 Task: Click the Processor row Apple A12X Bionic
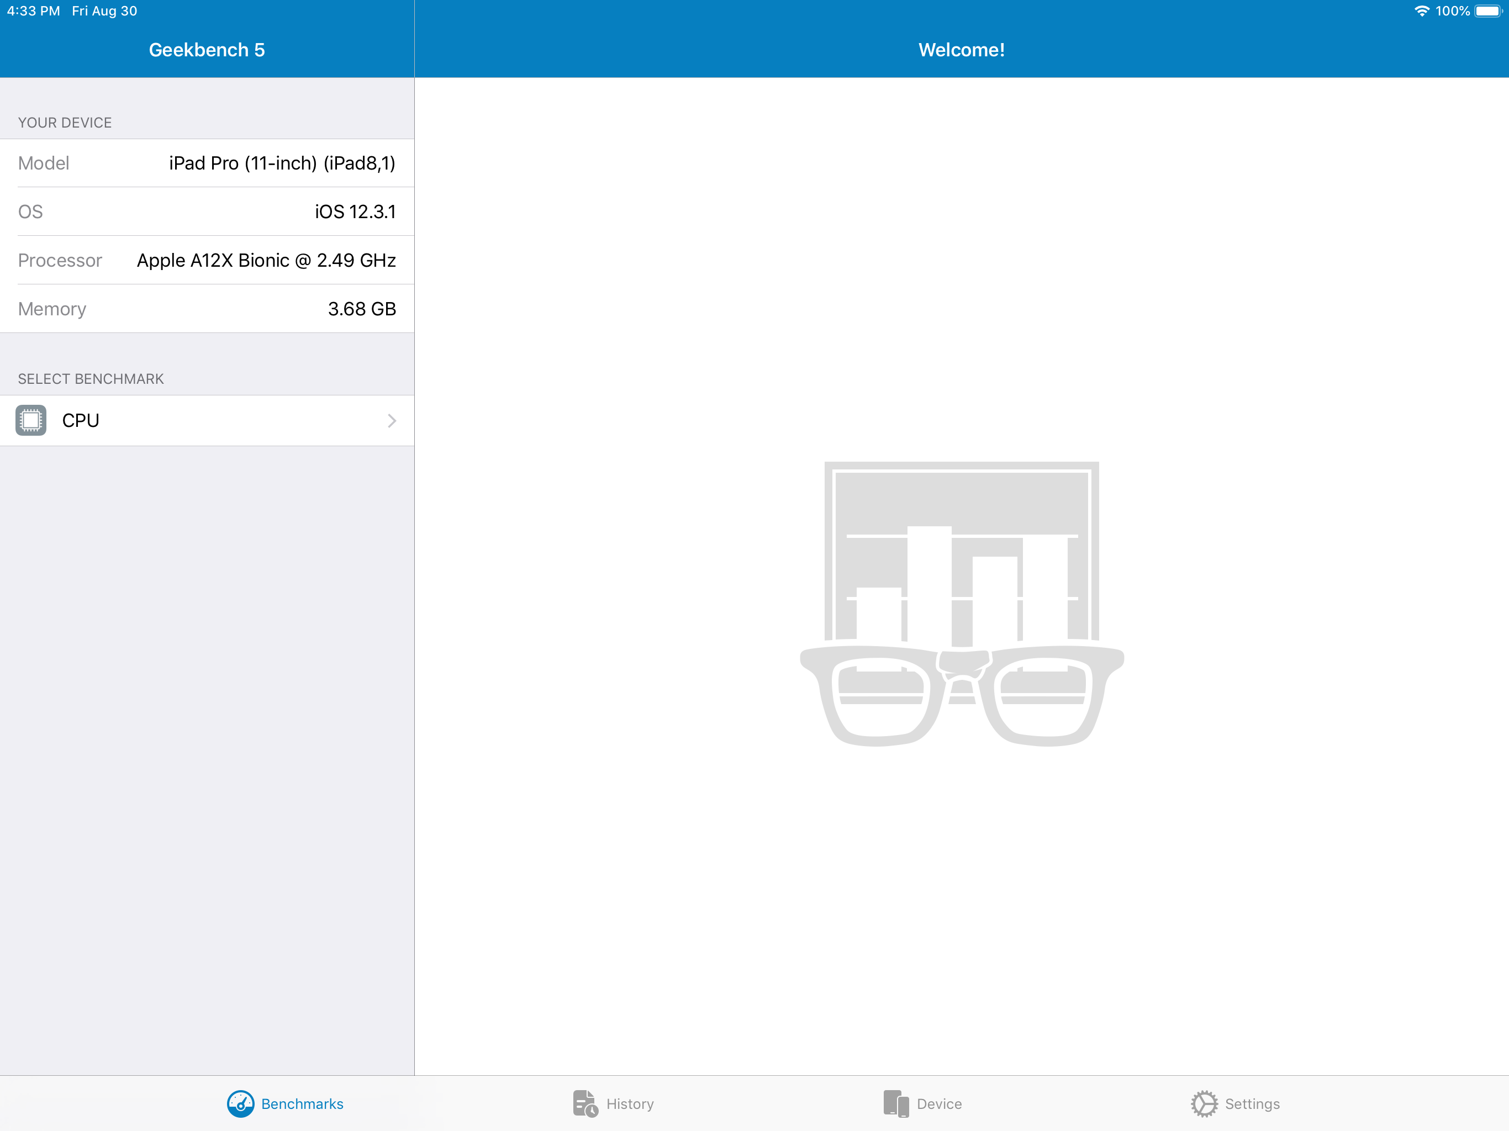tap(266, 260)
